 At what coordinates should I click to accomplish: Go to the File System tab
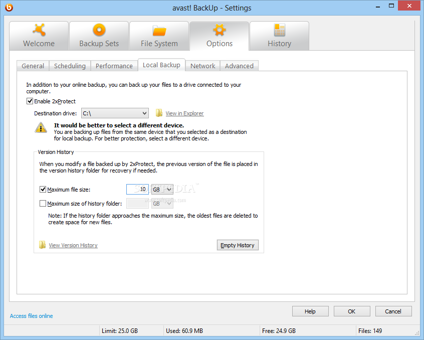point(159,36)
